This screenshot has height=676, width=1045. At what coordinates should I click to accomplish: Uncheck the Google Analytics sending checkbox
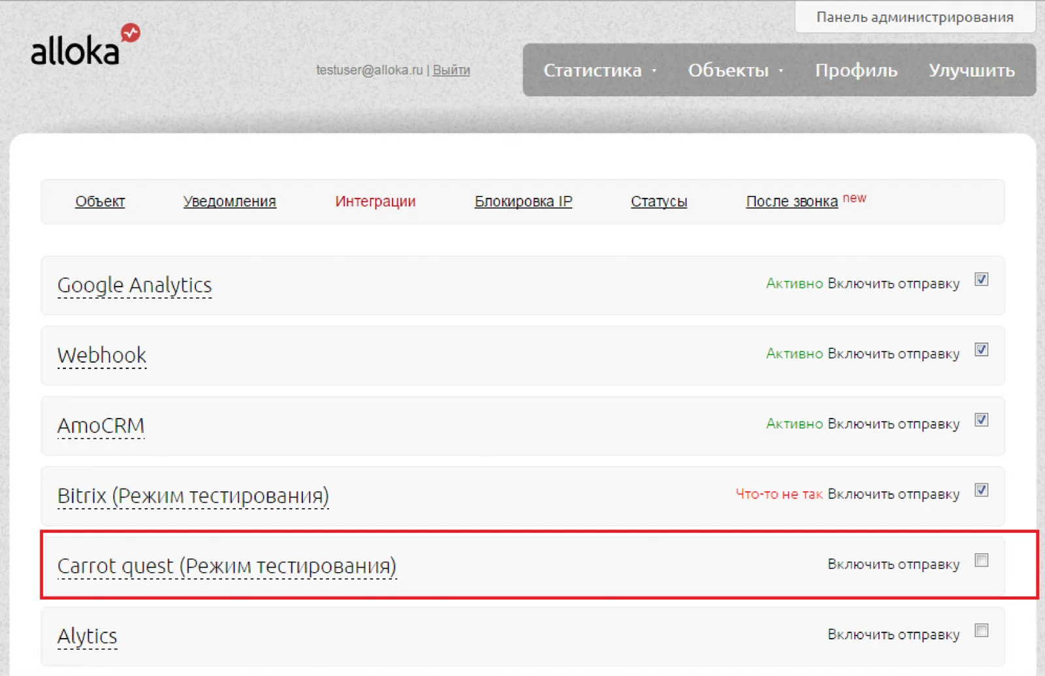981,280
